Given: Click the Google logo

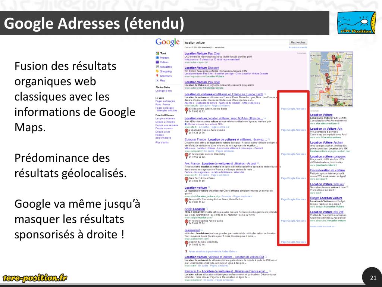Looking at the screenshot, I should 167,42.
